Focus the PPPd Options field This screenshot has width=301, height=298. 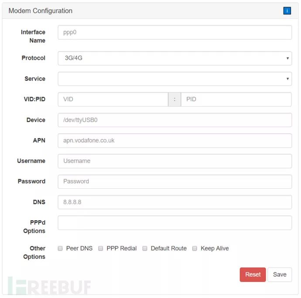174,223
